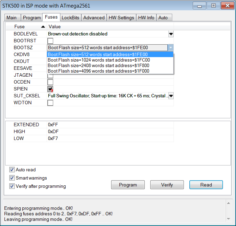Disable the Auto read checkbox

12,170
